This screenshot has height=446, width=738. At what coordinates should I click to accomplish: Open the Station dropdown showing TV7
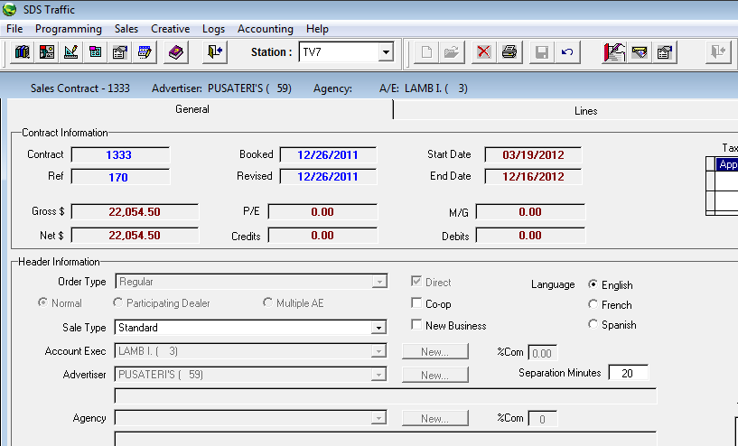coord(386,53)
